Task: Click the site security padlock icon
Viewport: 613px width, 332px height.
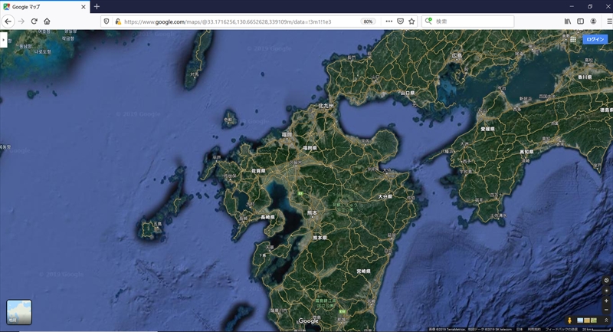Action: tap(118, 21)
